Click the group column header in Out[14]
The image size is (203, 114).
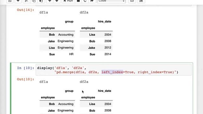[69, 22]
